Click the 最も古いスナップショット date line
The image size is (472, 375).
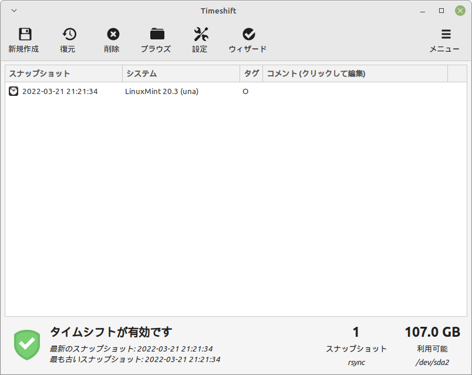point(135,359)
